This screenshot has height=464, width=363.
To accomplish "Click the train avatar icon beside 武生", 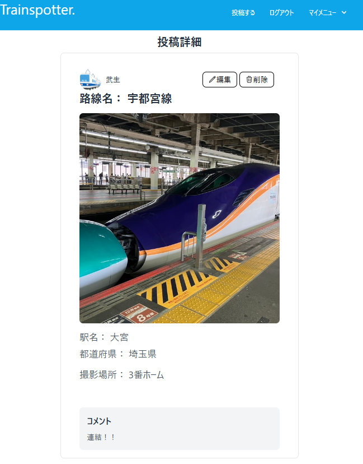I will click(91, 80).
